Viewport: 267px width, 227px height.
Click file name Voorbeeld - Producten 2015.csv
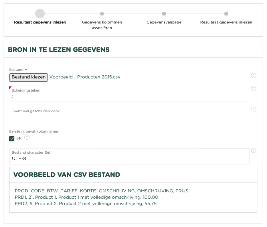click(x=85, y=77)
